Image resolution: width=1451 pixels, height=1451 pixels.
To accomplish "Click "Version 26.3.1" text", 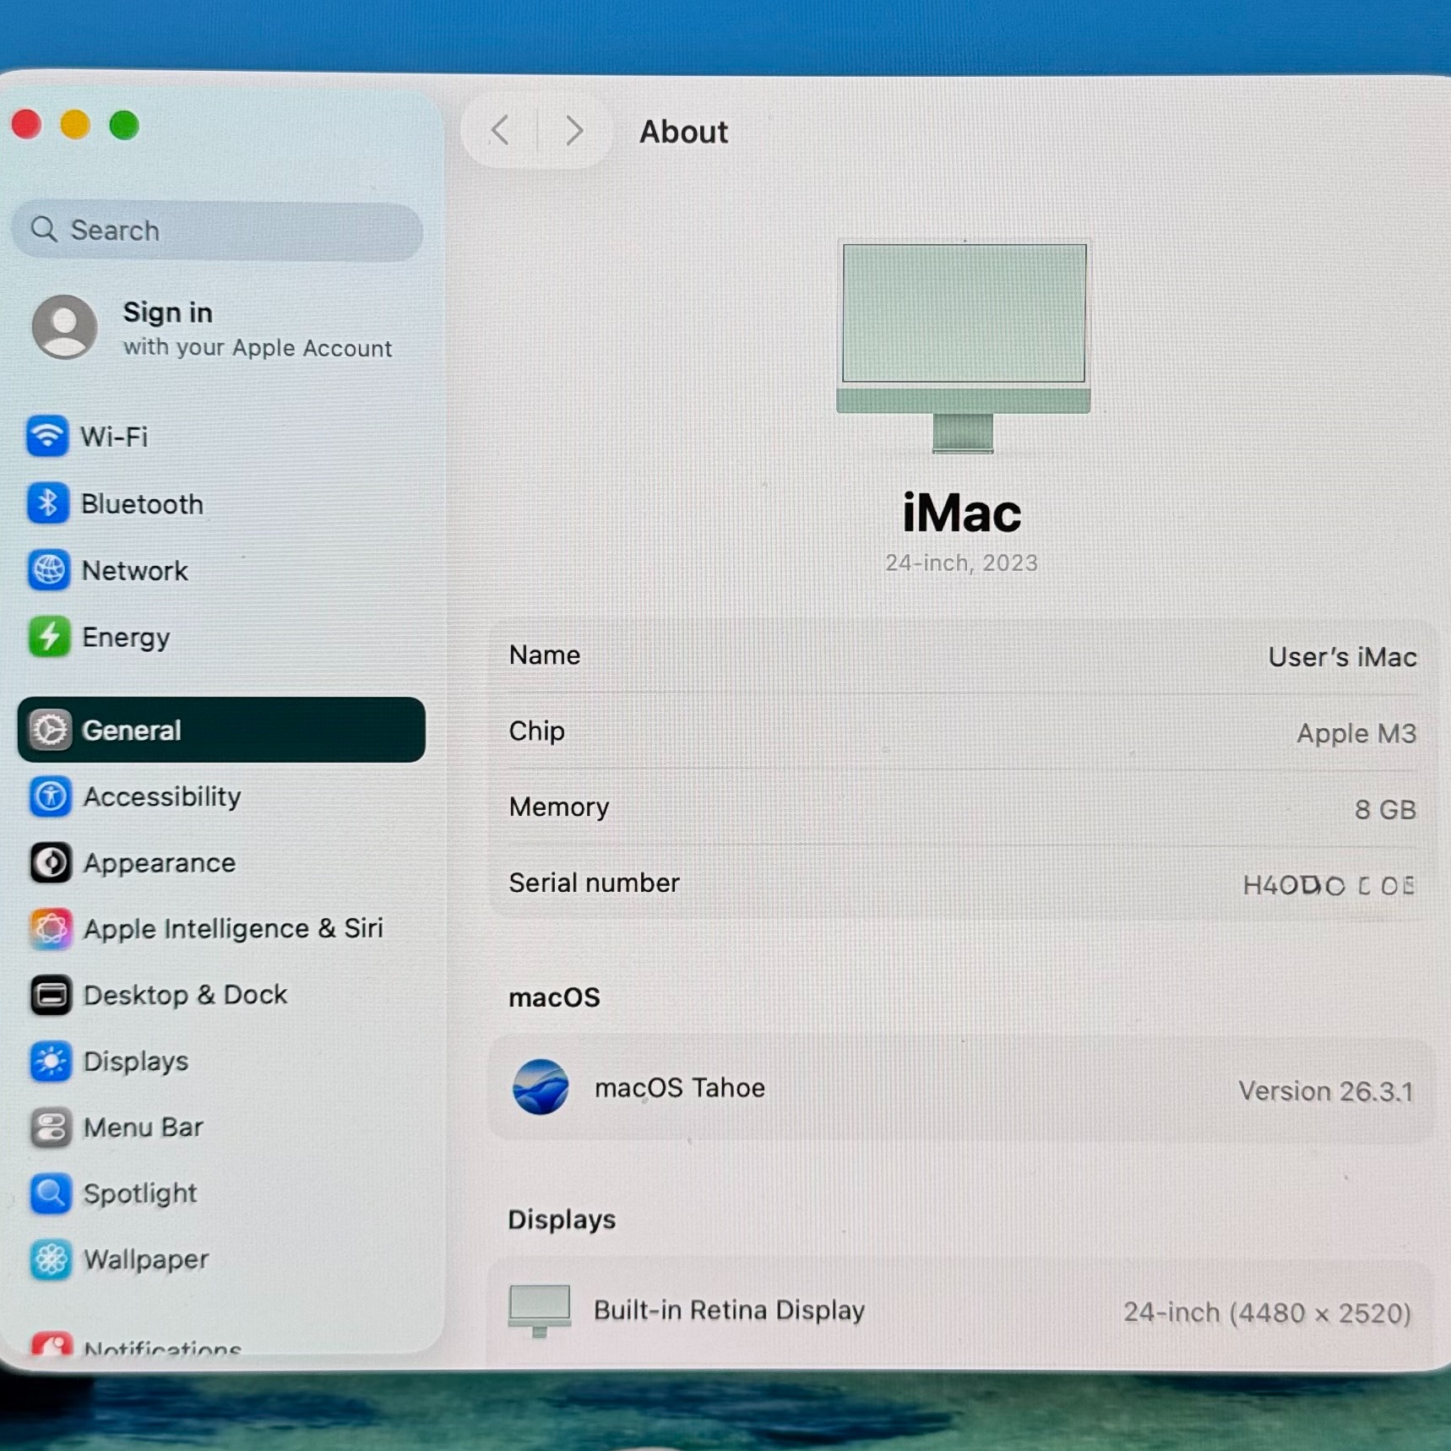I will [x=1326, y=1091].
